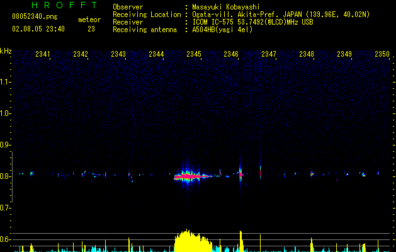Click the Receiving Location label

point(147,14)
